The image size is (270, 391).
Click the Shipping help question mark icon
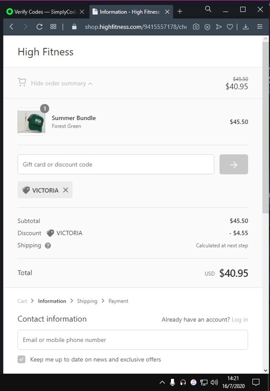coord(48,246)
